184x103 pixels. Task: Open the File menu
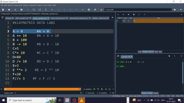[x=2, y=5]
